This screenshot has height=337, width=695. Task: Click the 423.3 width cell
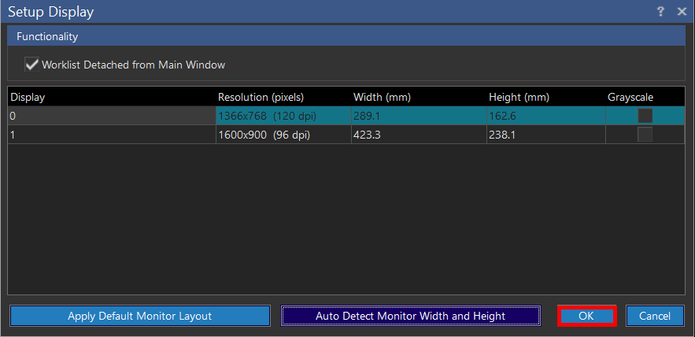pyautogui.click(x=417, y=135)
